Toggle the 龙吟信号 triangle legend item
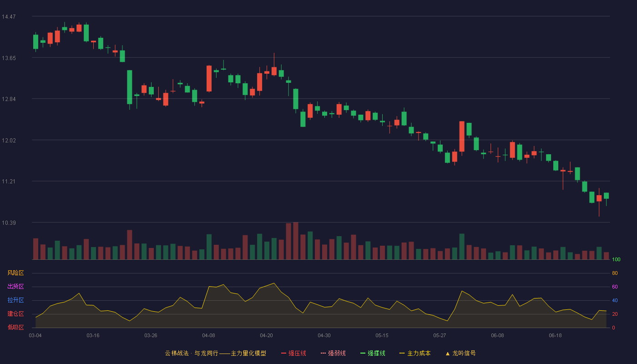Screen dimensions: 637x364 (x=460, y=353)
